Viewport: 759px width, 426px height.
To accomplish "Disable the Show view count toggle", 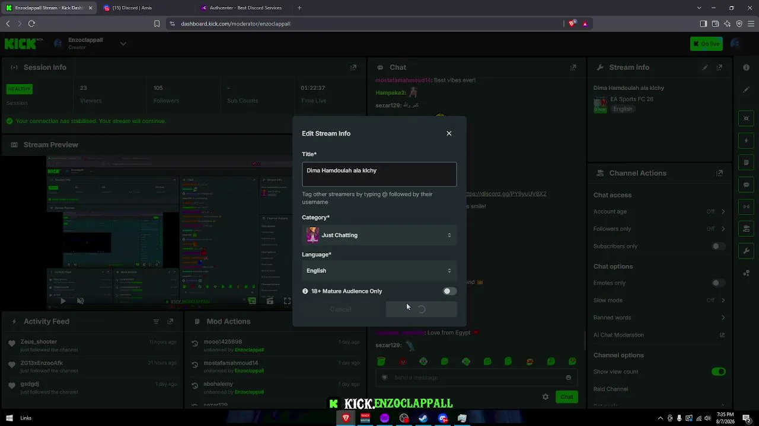I will [x=718, y=372].
